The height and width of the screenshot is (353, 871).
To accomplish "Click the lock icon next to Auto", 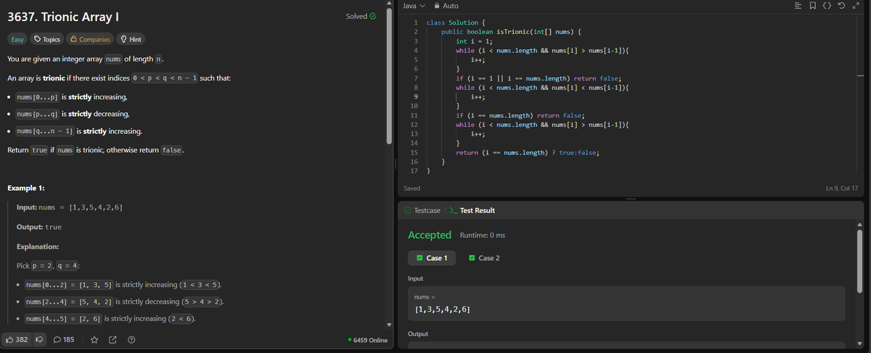I will coord(436,6).
